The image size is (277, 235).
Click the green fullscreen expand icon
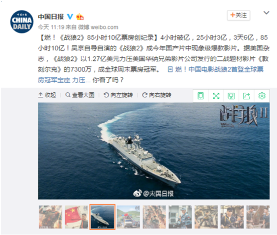coord(216,96)
